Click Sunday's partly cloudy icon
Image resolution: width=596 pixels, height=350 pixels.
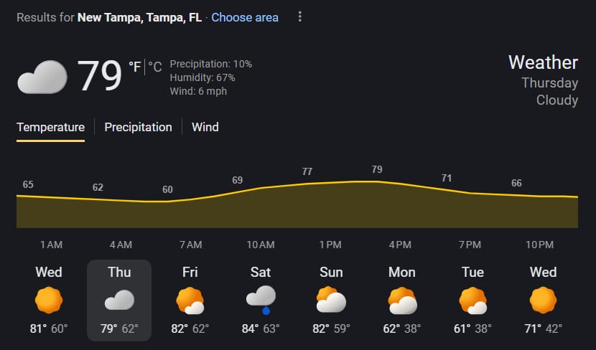pos(331,300)
